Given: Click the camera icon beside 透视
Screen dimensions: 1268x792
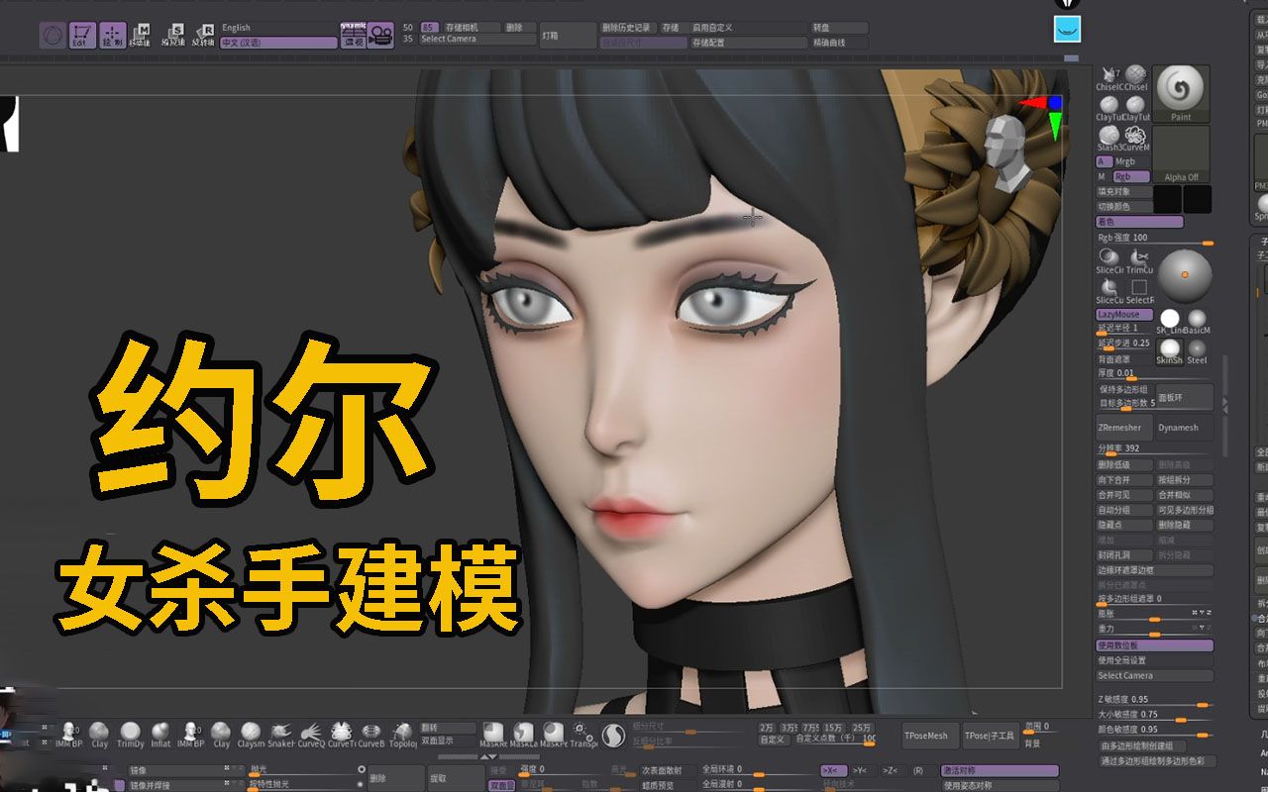Looking at the screenshot, I should (x=380, y=36).
